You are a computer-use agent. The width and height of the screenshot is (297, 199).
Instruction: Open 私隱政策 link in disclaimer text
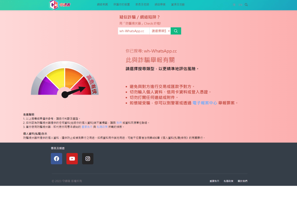pyautogui.click(x=102, y=127)
